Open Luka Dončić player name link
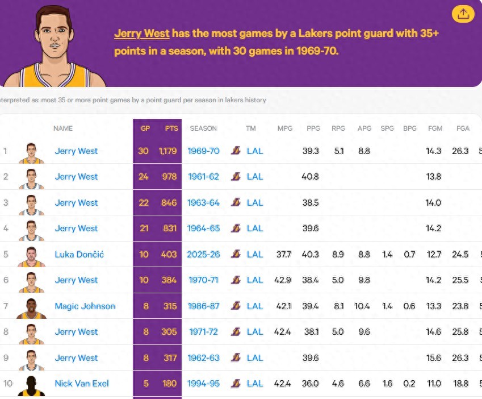Viewport: 482px width, 399px height. click(79, 254)
